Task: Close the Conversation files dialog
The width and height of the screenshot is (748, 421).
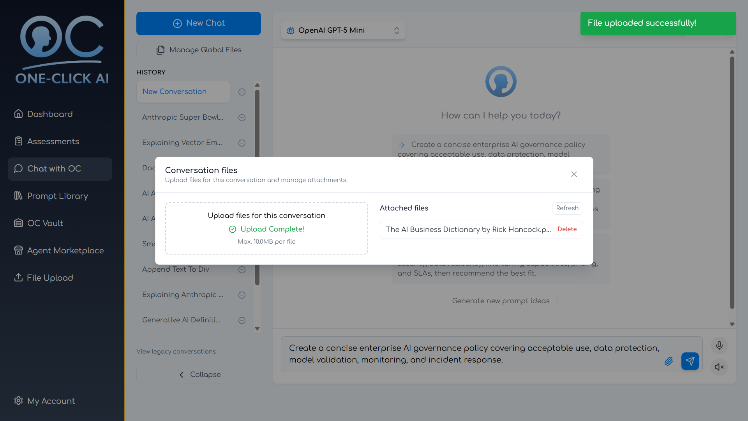Action: [x=574, y=174]
